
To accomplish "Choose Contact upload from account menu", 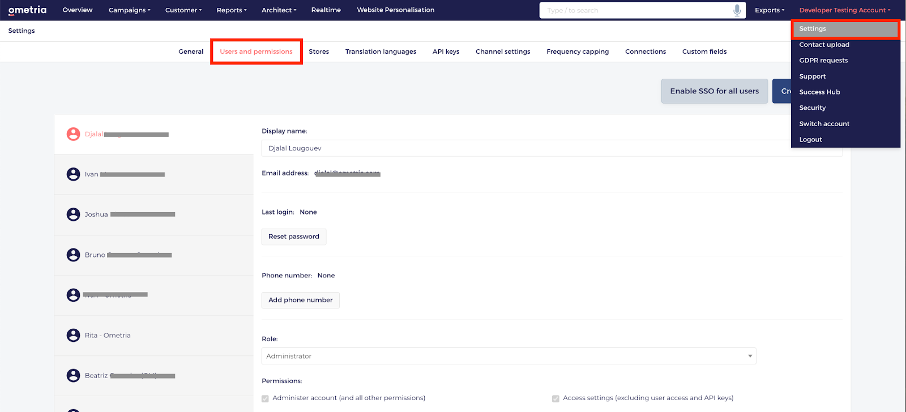I will (x=824, y=45).
